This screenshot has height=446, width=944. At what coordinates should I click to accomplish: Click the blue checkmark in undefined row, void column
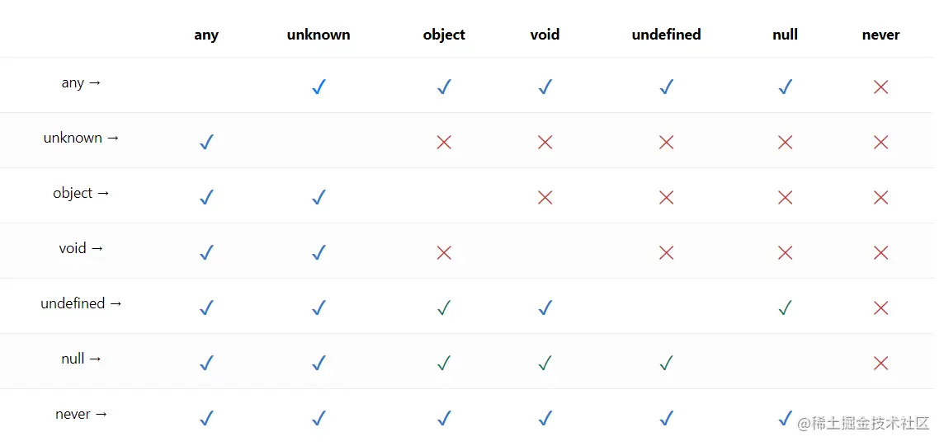[545, 308]
